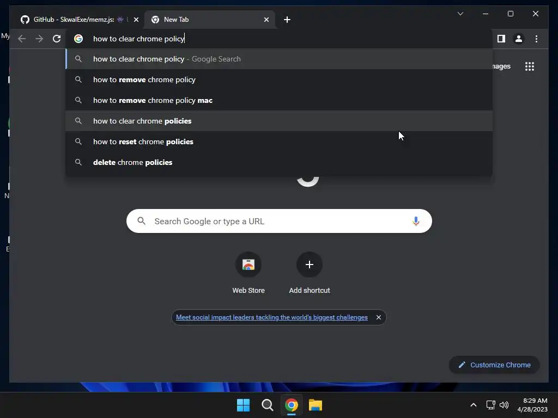
Task: Open the Google apps grid
Action: pos(530,66)
